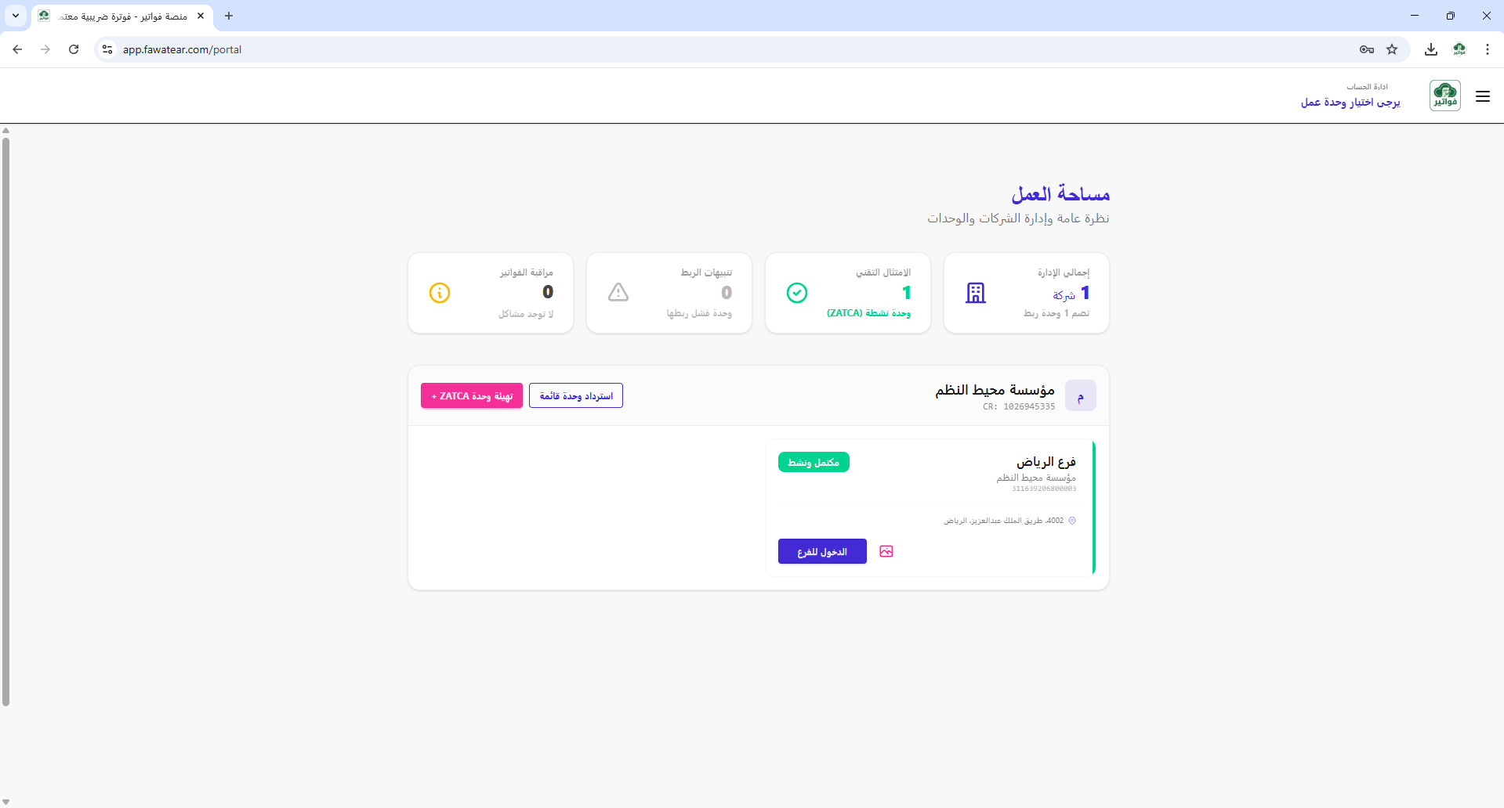Click the الدخول للفرع button
This screenshot has height=808, width=1504.
point(822,551)
